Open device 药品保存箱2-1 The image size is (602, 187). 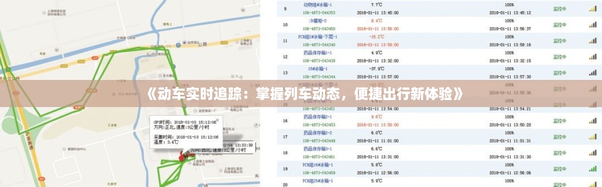[x=318, y=116]
